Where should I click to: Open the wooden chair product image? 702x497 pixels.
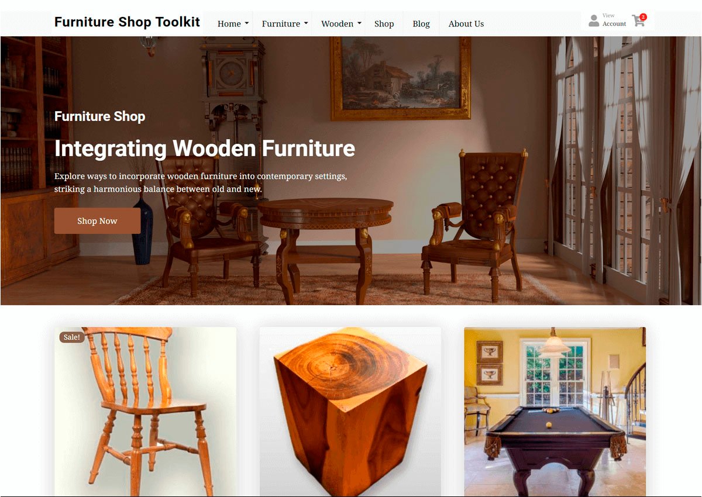[x=146, y=412]
